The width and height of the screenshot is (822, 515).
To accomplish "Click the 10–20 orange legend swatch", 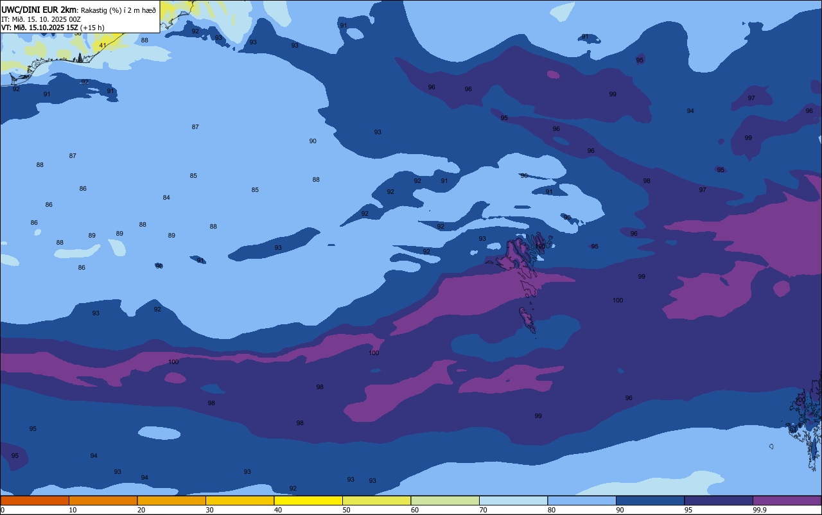I will point(103,500).
